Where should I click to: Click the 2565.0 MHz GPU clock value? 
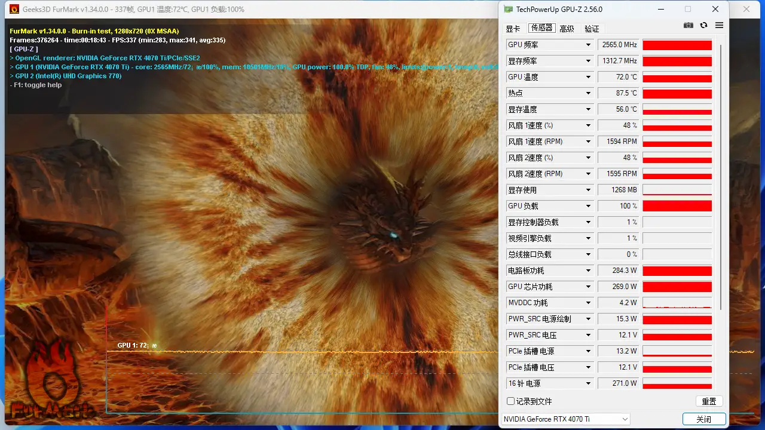click(619, 45)
